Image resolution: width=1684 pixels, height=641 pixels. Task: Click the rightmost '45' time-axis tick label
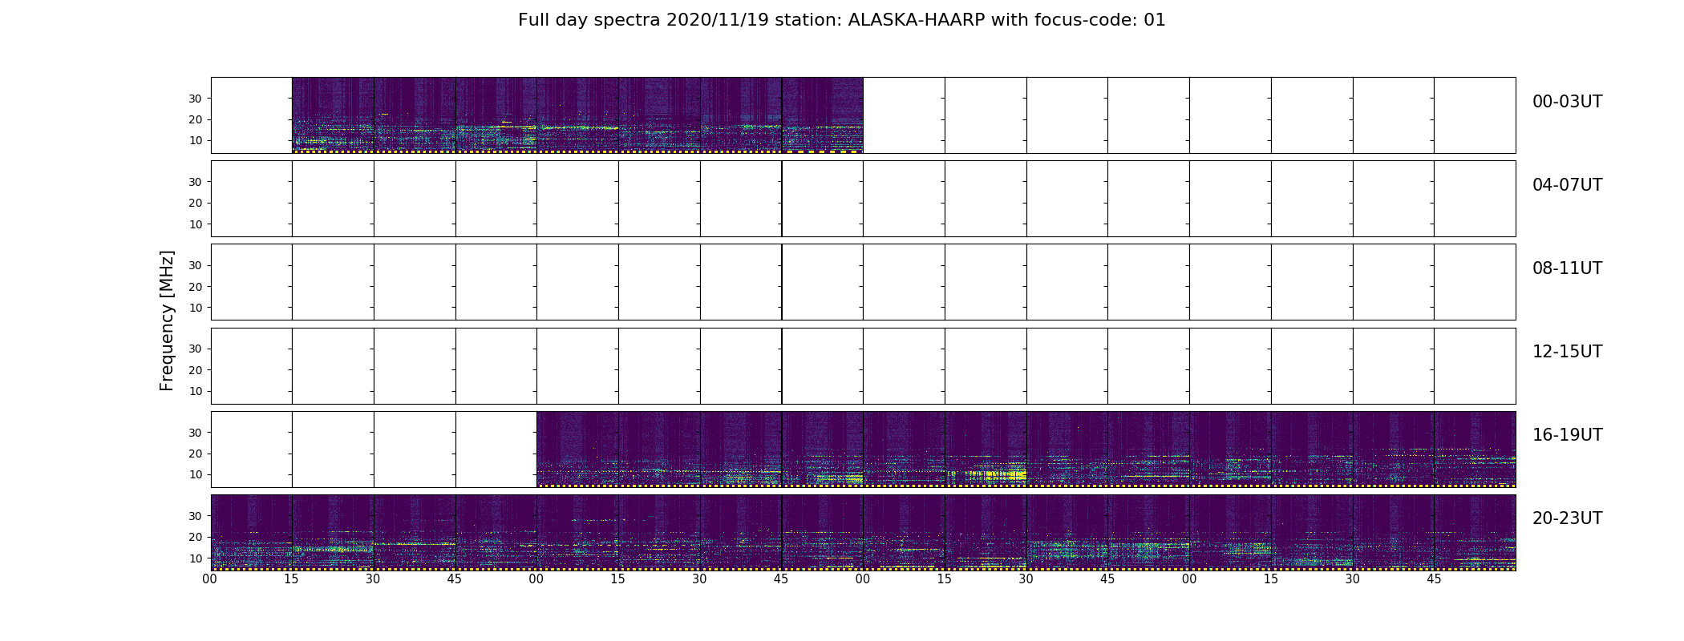(x=1434, y=579)
